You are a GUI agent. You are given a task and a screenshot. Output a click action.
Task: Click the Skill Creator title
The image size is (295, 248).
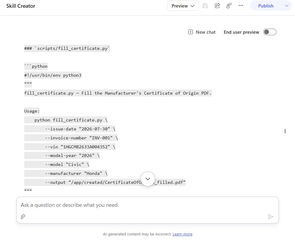(x=21, y=6)
